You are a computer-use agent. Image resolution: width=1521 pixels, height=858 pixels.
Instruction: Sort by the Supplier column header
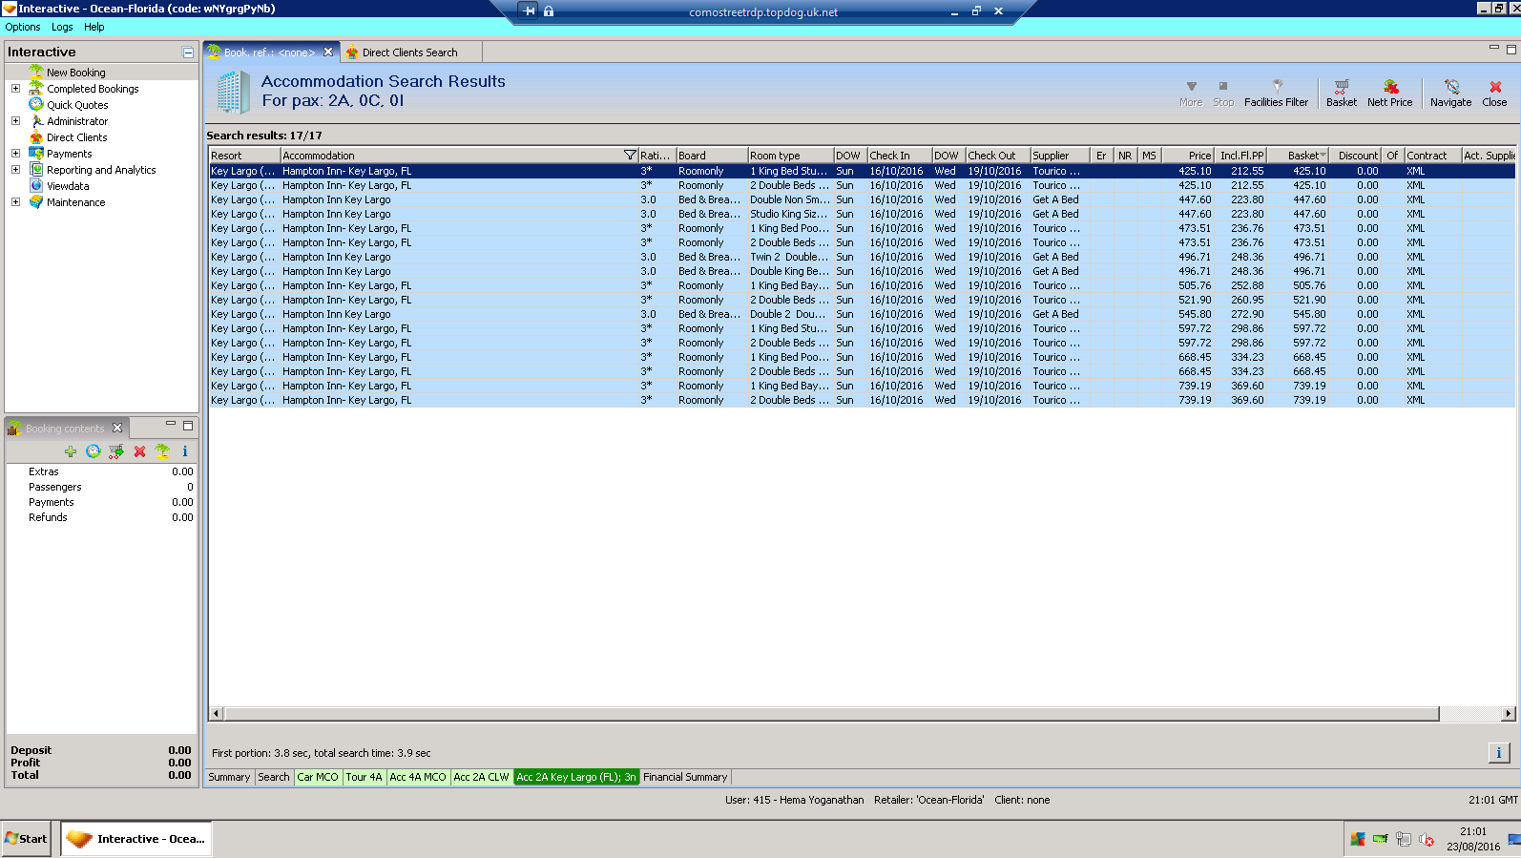point(1059,156)
